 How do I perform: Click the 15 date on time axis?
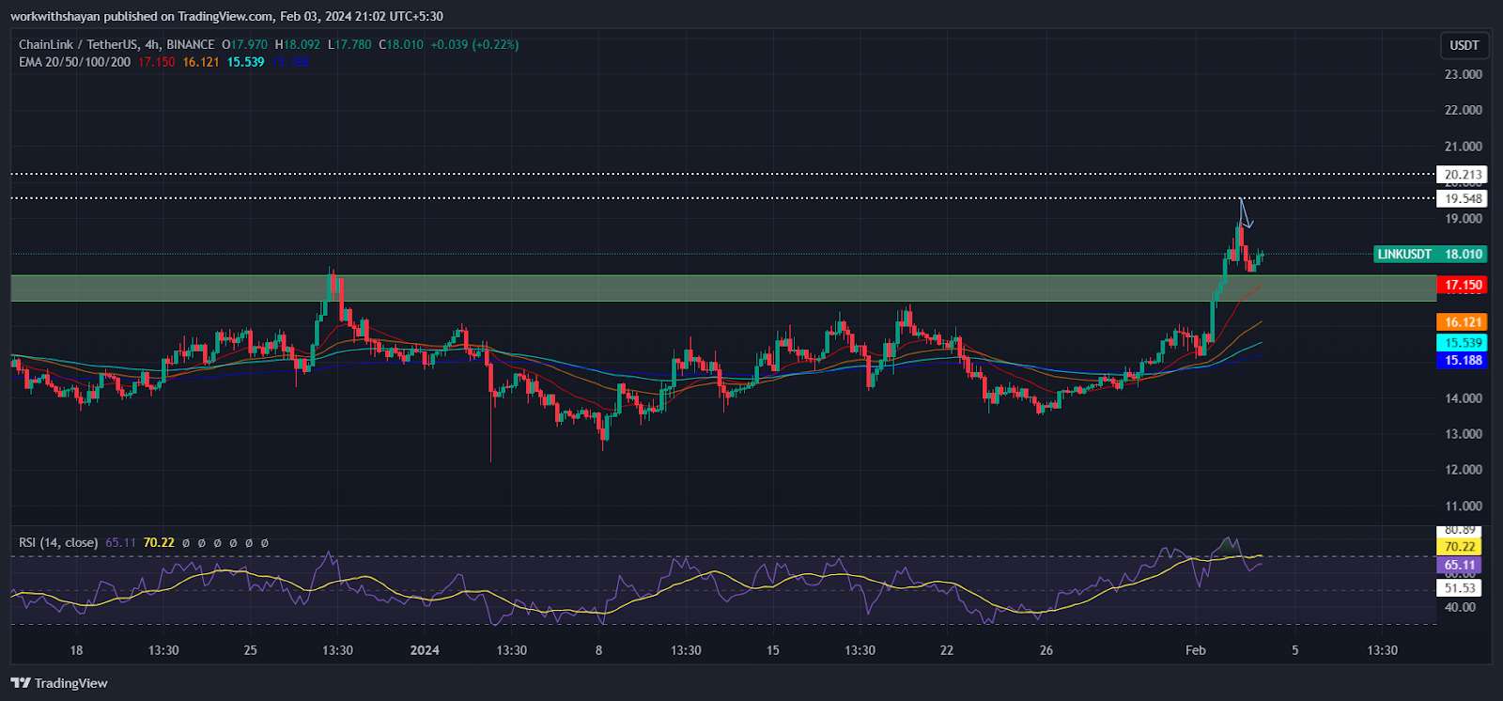(x=772, y=650)
